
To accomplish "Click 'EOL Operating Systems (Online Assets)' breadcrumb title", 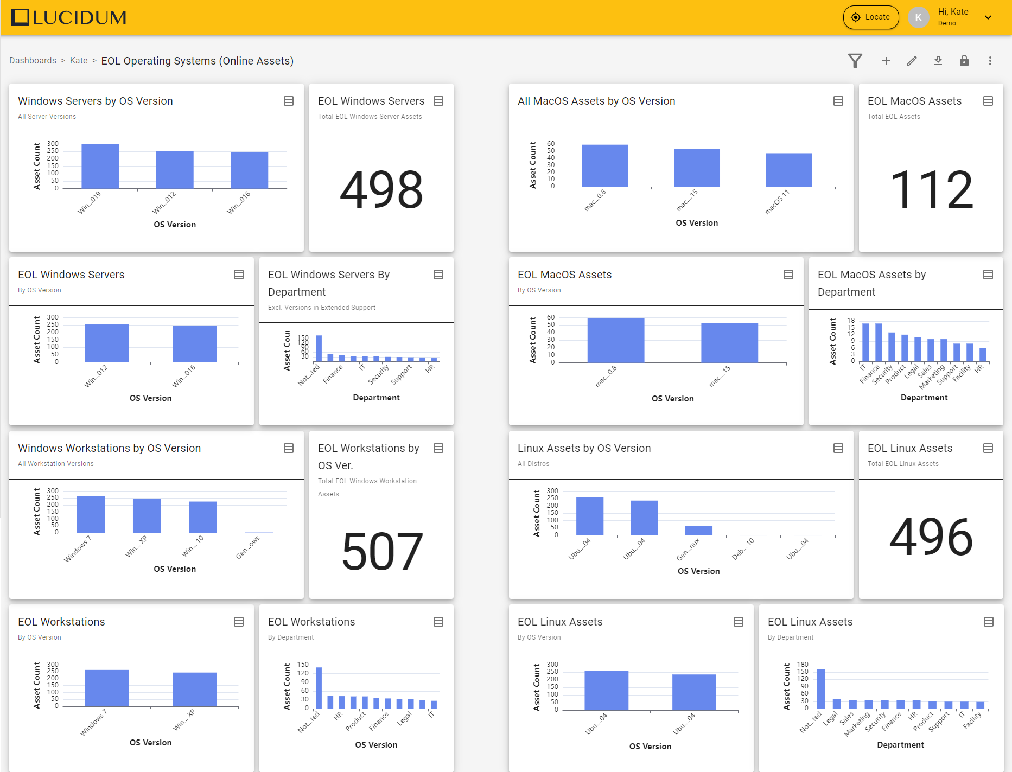I will click(198, 61).
